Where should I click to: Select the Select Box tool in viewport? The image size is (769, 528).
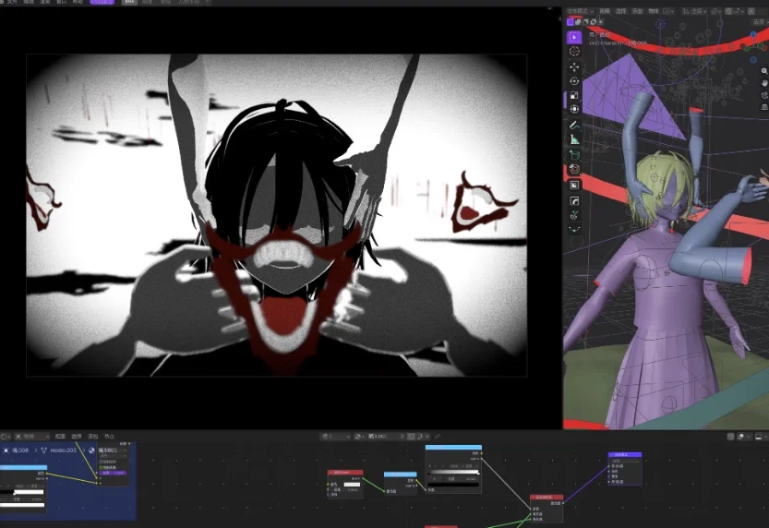click(x=574, y=37)
